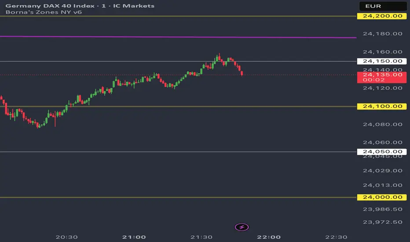Select the 21:30 time axis label
Viewport: 410px width, 242px height.
pos(201,237)
